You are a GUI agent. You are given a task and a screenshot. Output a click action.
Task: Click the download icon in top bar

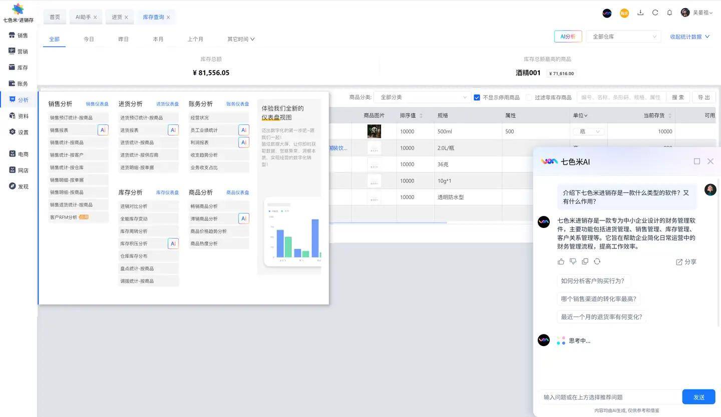pyautogui.click(x=640, y=13)
